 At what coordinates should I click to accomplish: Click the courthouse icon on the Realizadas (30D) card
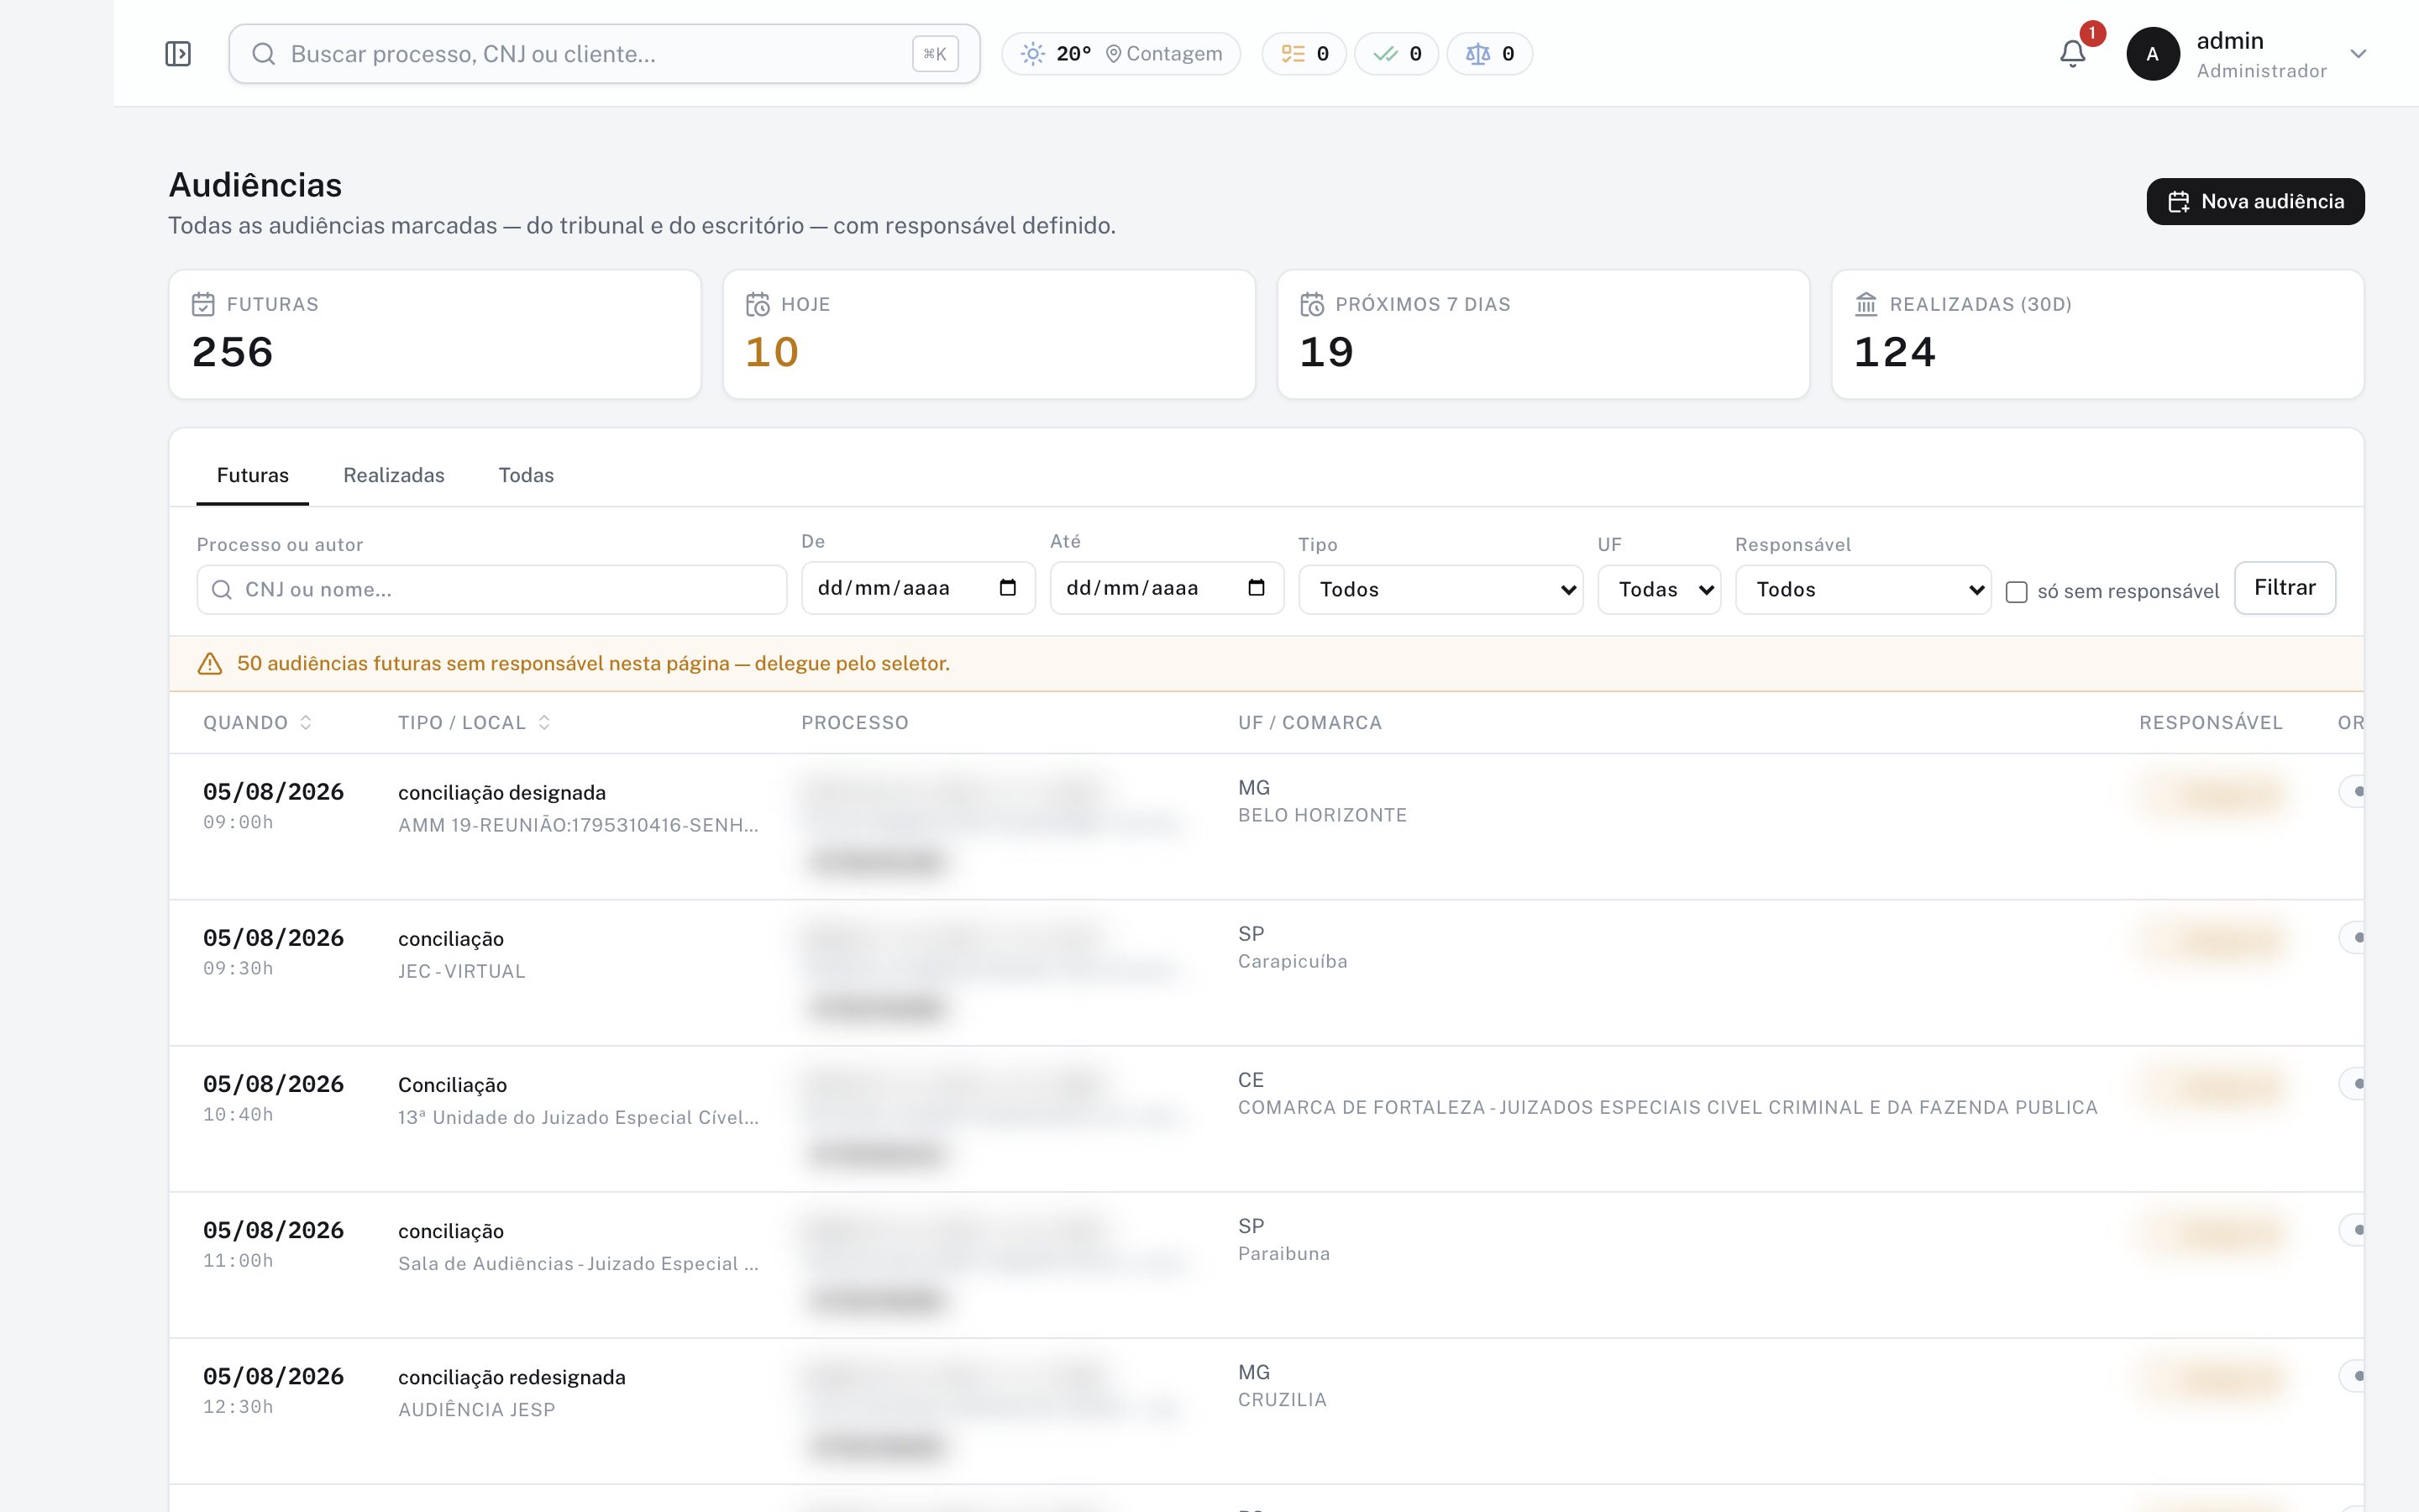tap(1866, 304)
